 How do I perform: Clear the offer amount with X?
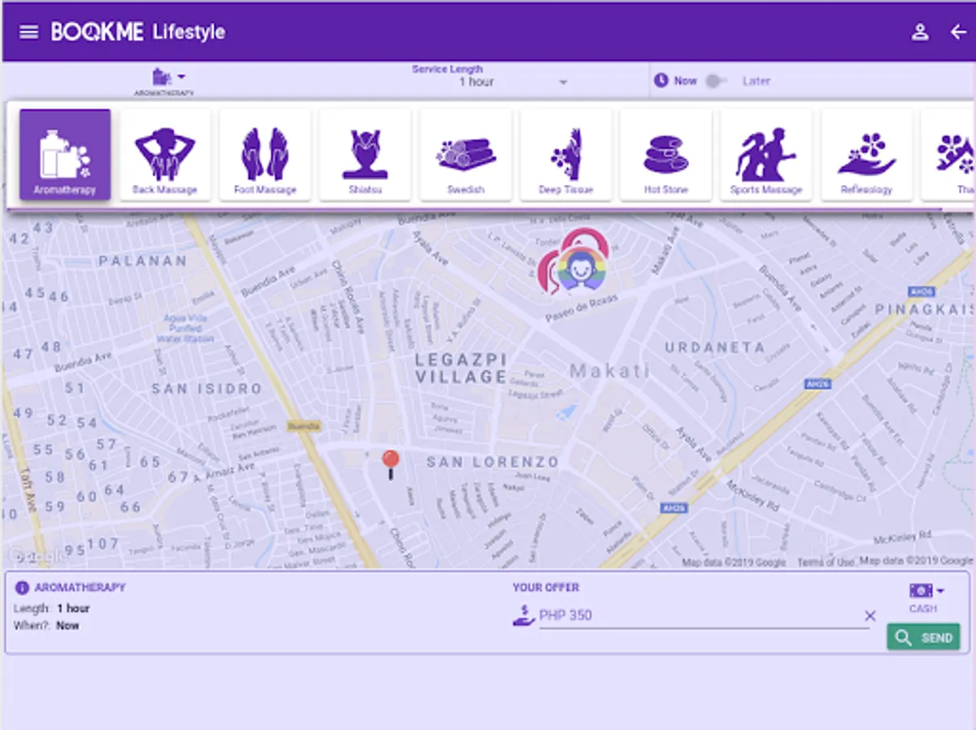pyautogui.click(x=870, y=616)
